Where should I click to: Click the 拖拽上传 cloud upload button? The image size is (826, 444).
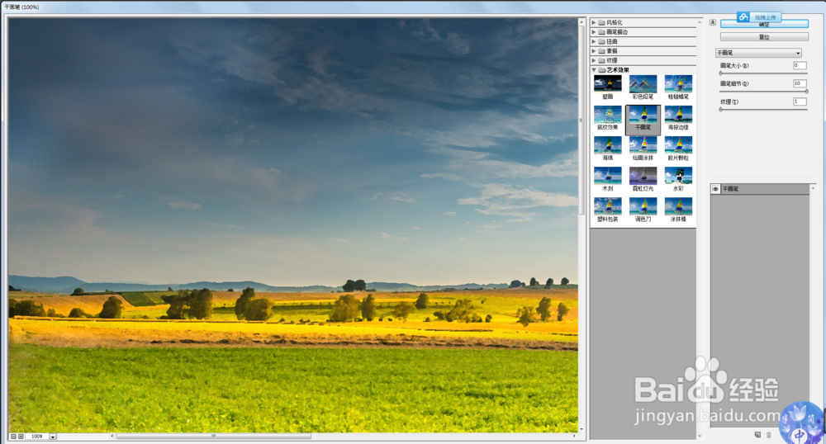(x=758, y=17)
